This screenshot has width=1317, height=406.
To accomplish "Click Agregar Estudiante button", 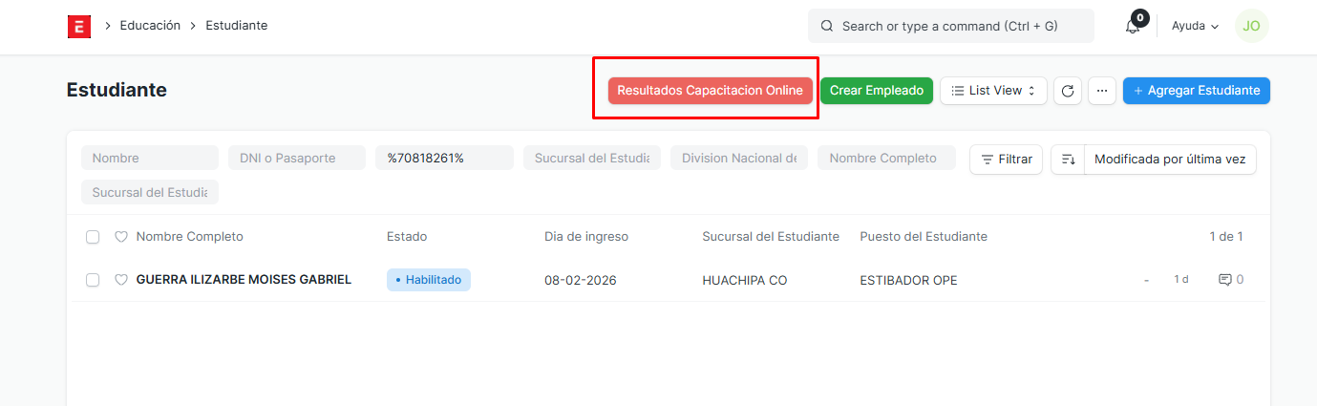I will (x=1196, y=91).
